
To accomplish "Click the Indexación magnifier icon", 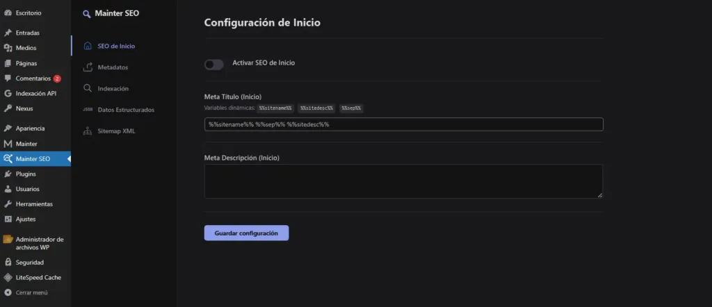I will 88,88.
